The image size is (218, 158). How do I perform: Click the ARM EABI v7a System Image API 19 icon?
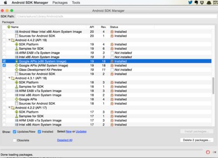pyautogui.click(x=17, y=53)
